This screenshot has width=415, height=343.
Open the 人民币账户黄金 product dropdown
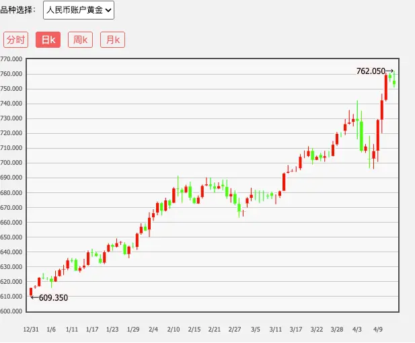[x=79, y=9]
